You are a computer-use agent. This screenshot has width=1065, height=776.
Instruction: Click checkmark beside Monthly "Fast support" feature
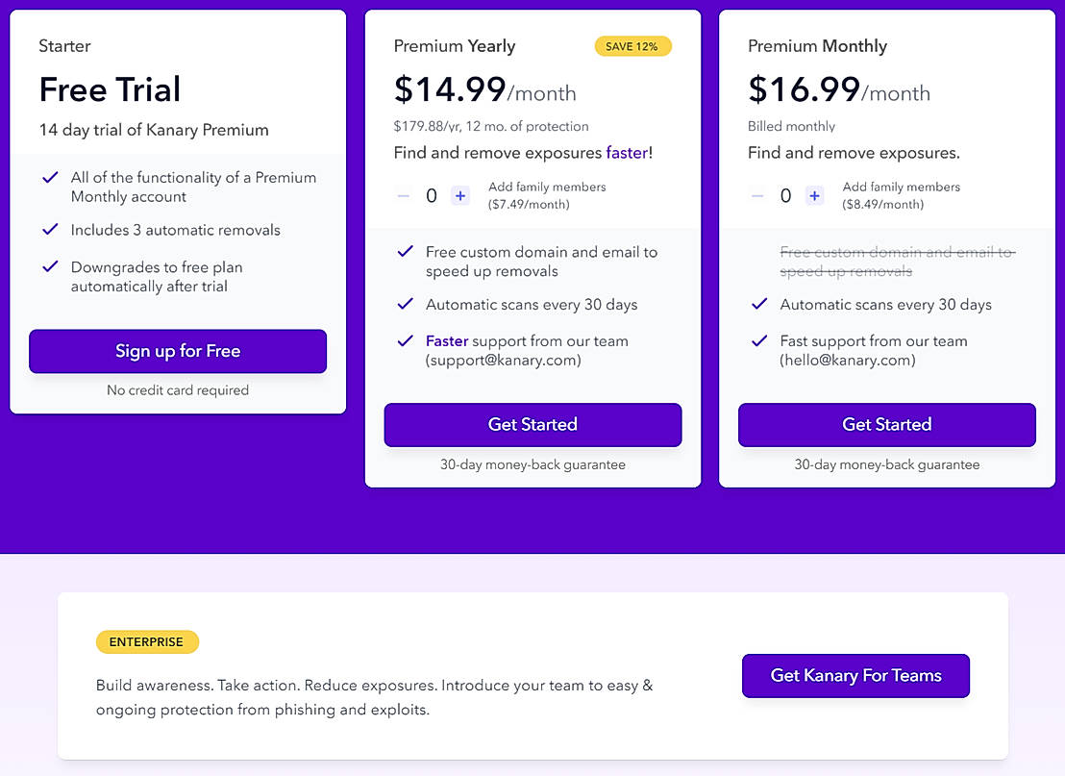click(759, 340)
